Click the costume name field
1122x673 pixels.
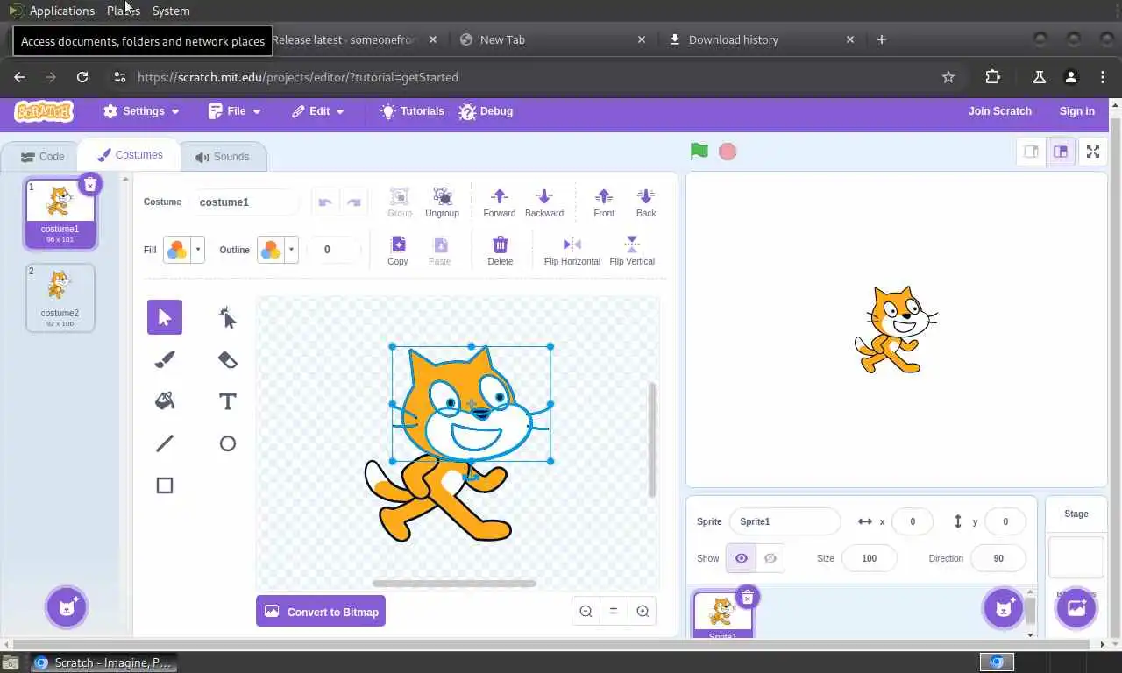[245, 202]
